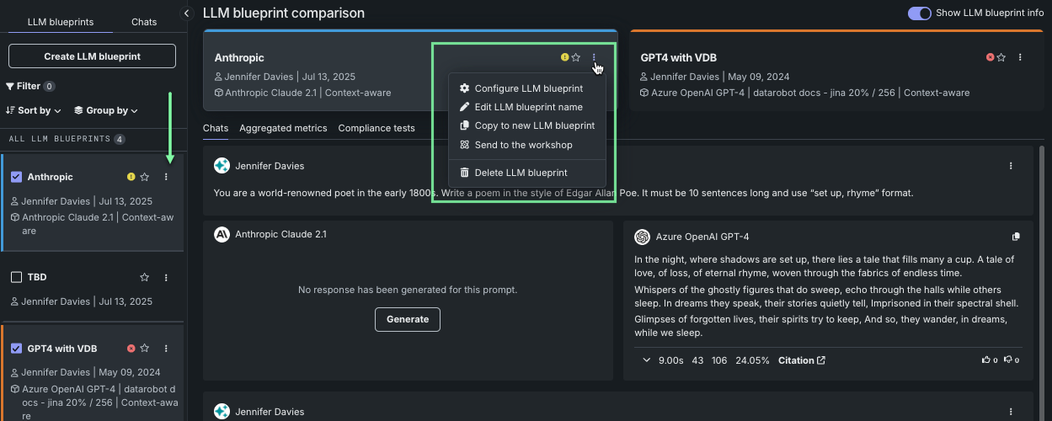Copy the Azure OpenAI GPT-4 response
Viewport: 1052px width, 421px height.
1016,237
